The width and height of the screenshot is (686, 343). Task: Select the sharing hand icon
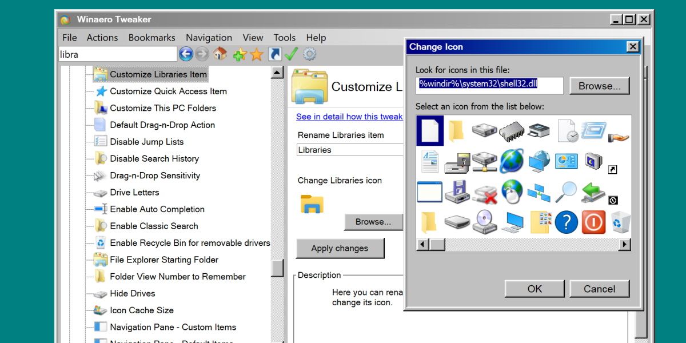click(619, 137)
